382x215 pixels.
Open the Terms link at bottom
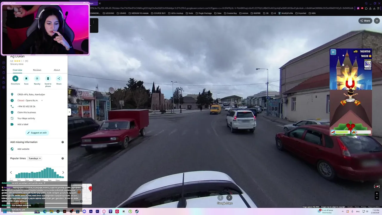click(357, 207)
